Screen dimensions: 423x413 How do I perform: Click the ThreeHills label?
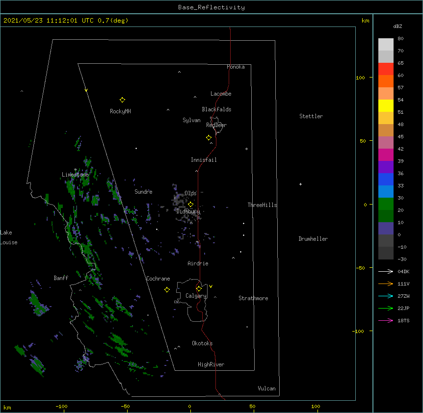(262, 205)
